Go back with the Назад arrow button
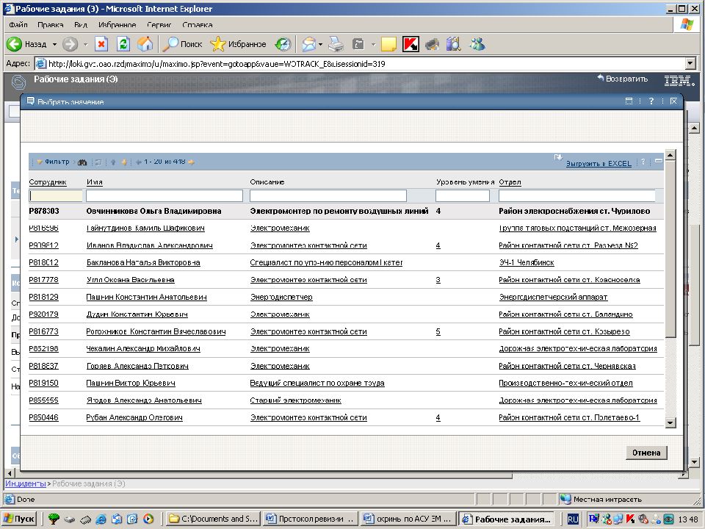 tap(26, 44)
